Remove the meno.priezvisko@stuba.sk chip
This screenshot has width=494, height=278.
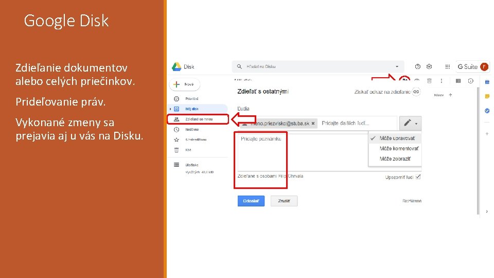point(313,124)
